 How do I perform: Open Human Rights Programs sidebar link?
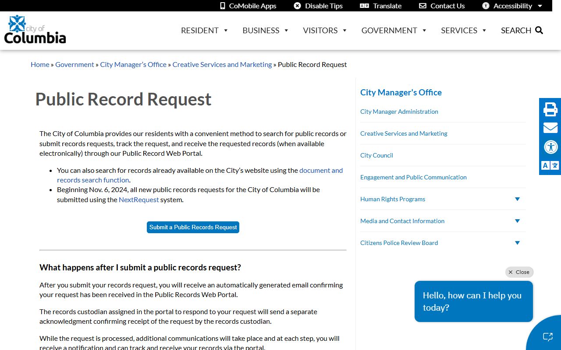coord(393,199)
